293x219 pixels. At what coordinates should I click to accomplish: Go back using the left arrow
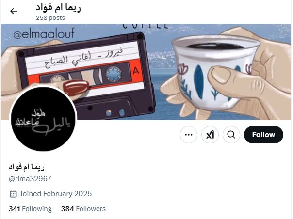pyautogui.click(x=14, y=11)
